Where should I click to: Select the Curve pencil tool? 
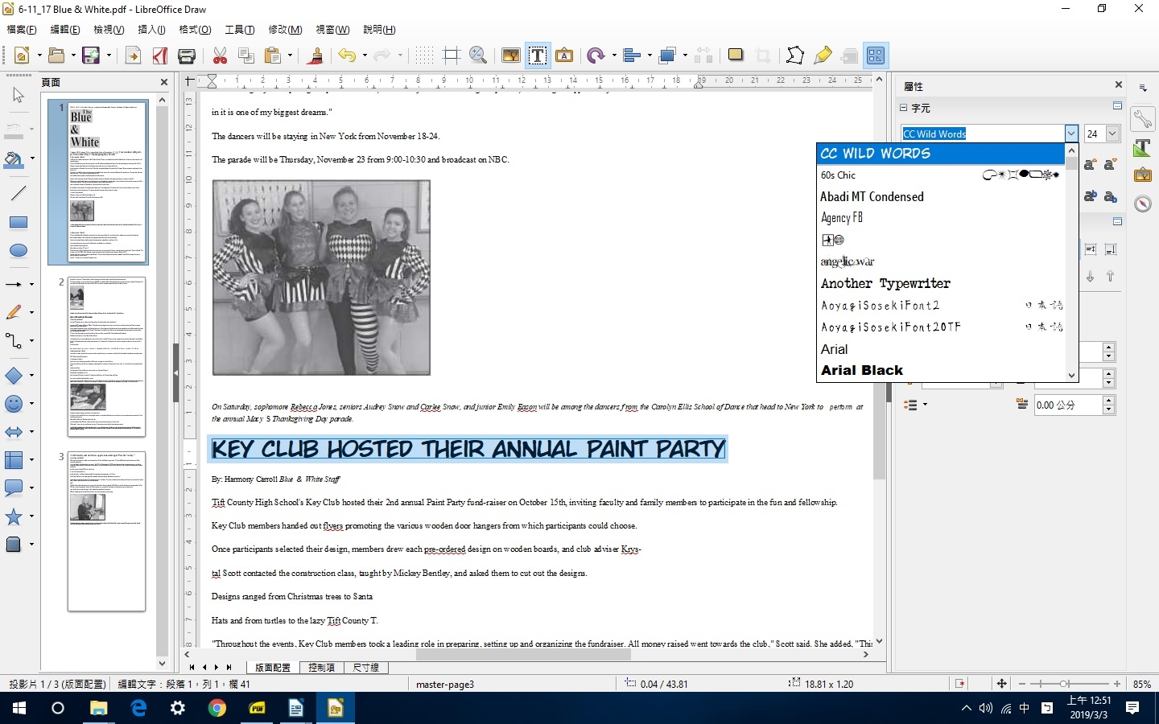[14, 312]
